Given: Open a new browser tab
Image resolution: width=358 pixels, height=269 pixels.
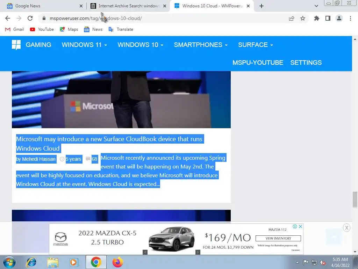Looking at the screenshot, I should (x=262, y=6).
